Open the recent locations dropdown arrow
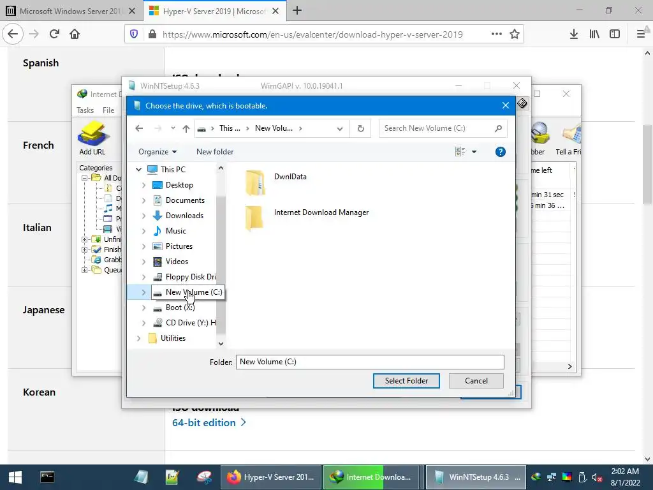This screenshot has width=653, height=490. [x=173, y=128]
